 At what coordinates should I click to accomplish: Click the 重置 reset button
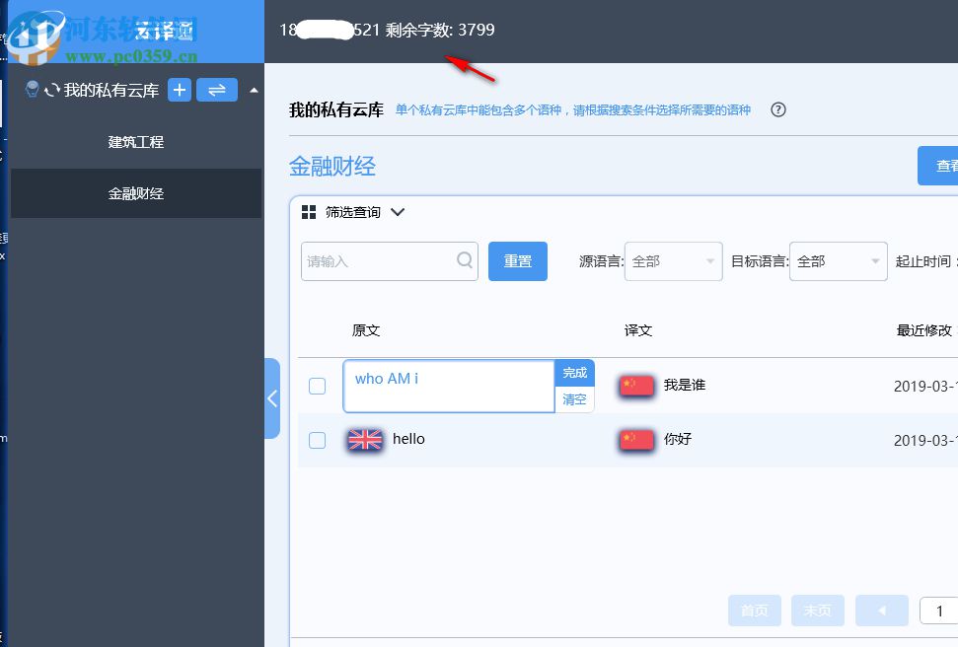tap(517, 260)
